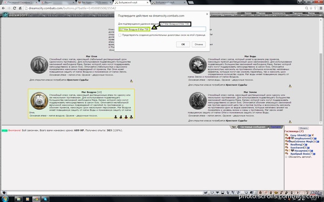
Task: Select the Маг Огня class emblem
Action: pyautogui.click(x=39, y=65)
